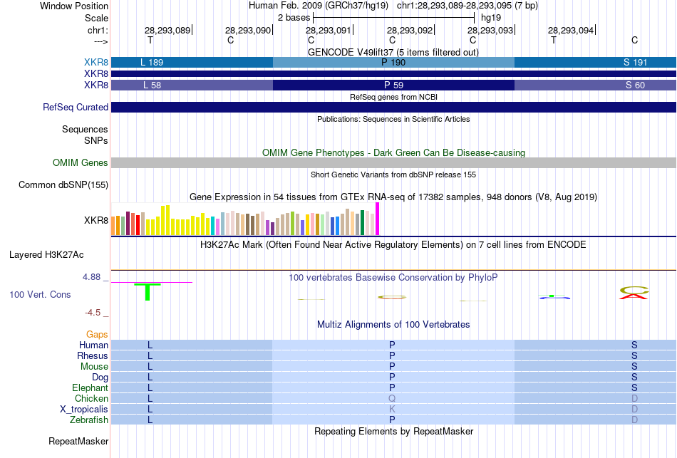
Task: Click the P 190 codon block
Action: [x=393, y=62]
